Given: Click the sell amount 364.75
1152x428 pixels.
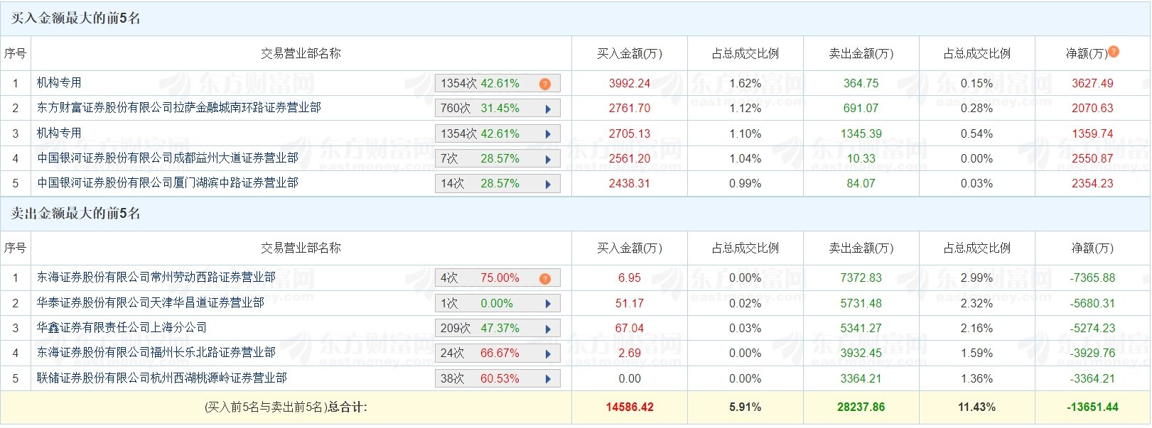Looking at the screenshot, I should coord(861,83).
